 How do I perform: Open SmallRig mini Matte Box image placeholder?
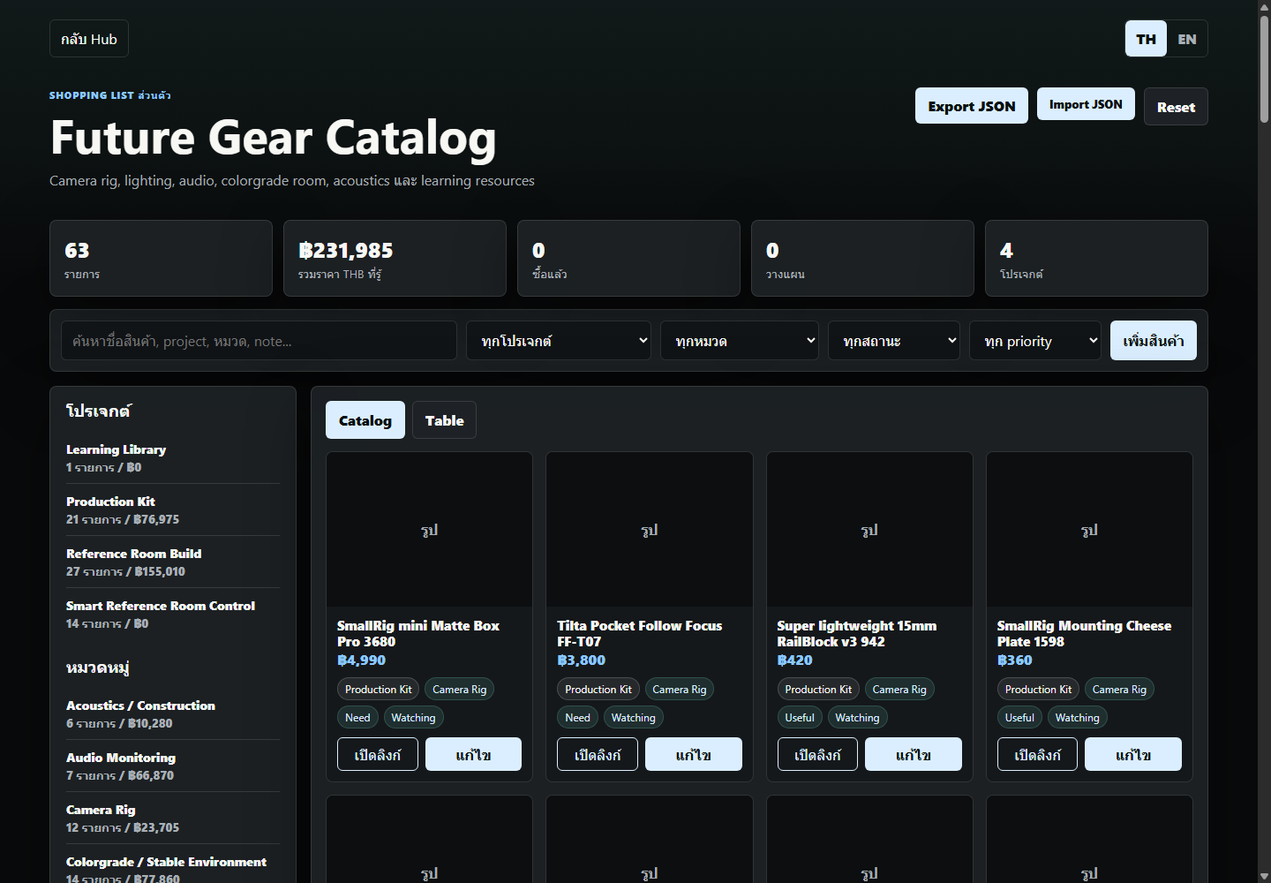point(430,530)
